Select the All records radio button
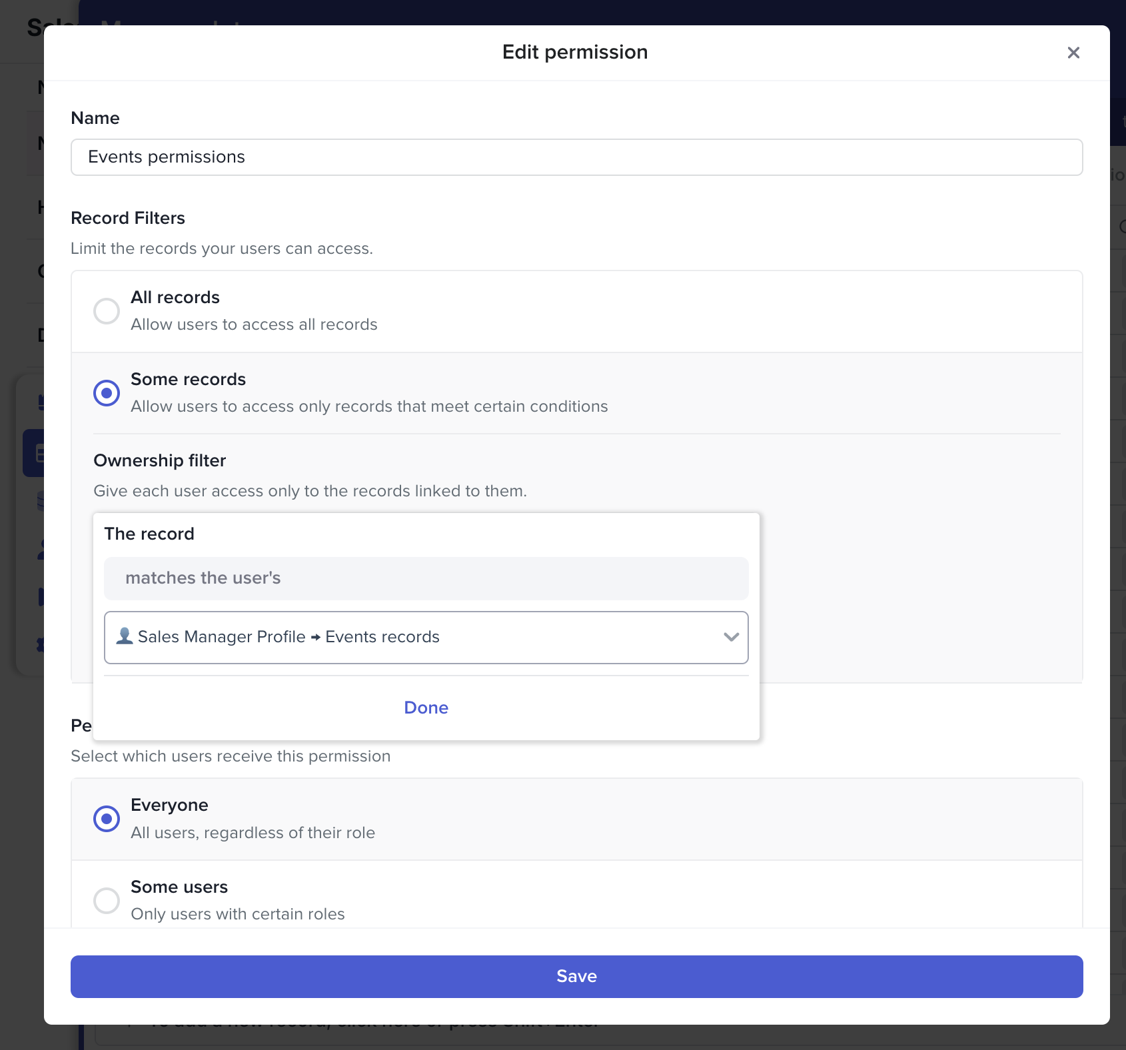Image resolution: width=1126 pixels, height=1050 pixels. click(107, 311)
